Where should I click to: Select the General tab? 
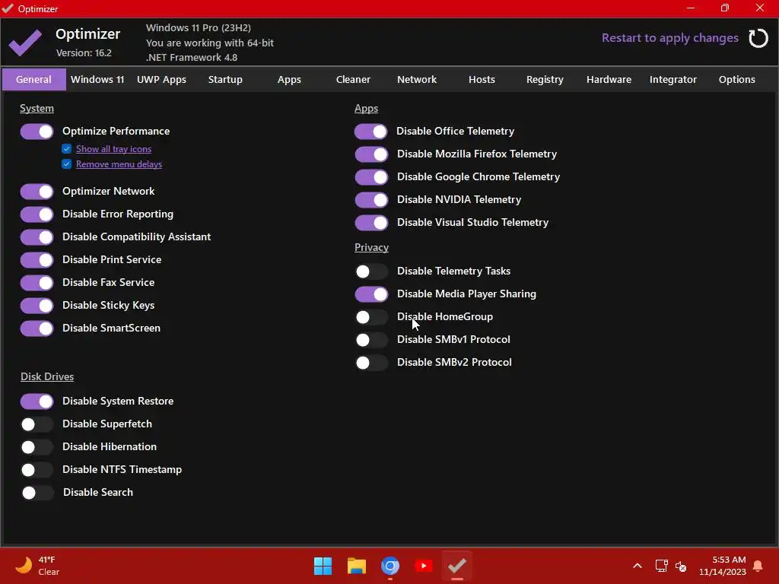pos(33,79)
